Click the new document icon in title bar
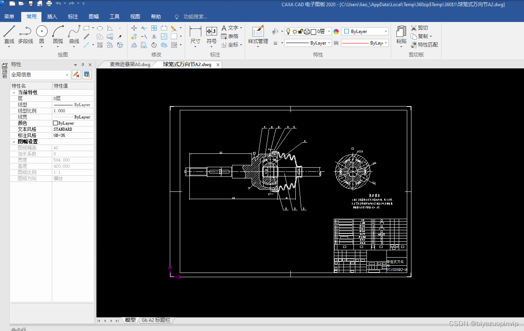Screen dimensions: 524x331 (x=12, y=3)
